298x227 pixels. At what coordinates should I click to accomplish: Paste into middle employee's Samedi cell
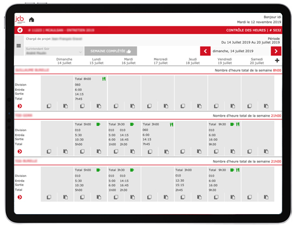pyautogui.click(x=266, y=151)
